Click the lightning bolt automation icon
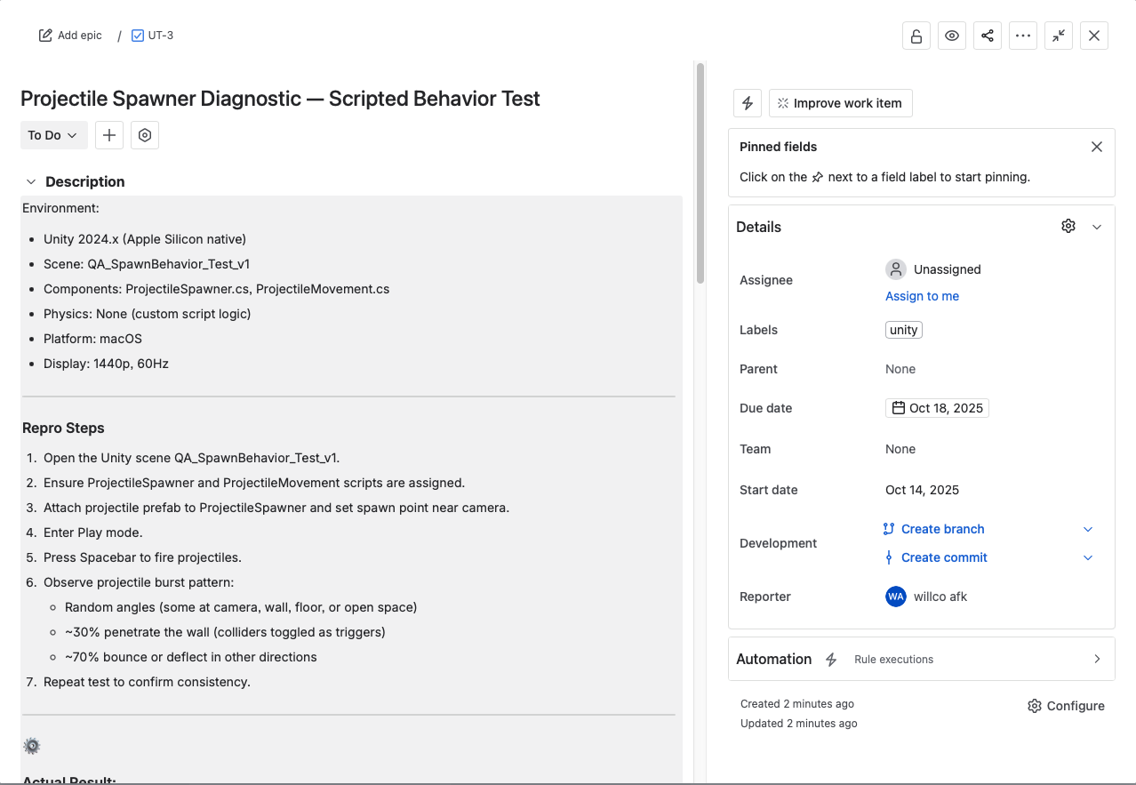Viewport: 1136px width, 785px height. [x=748, y=103]
